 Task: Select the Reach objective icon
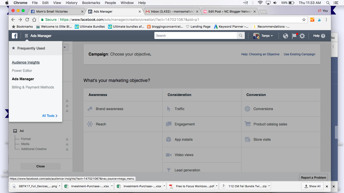click(x=90, y=124)
